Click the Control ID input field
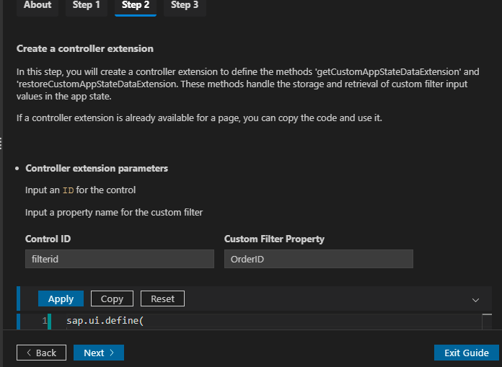 (x=120, y=259)
